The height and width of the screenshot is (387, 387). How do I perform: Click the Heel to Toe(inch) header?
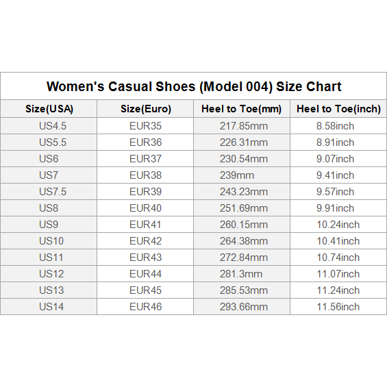[338, 109]
